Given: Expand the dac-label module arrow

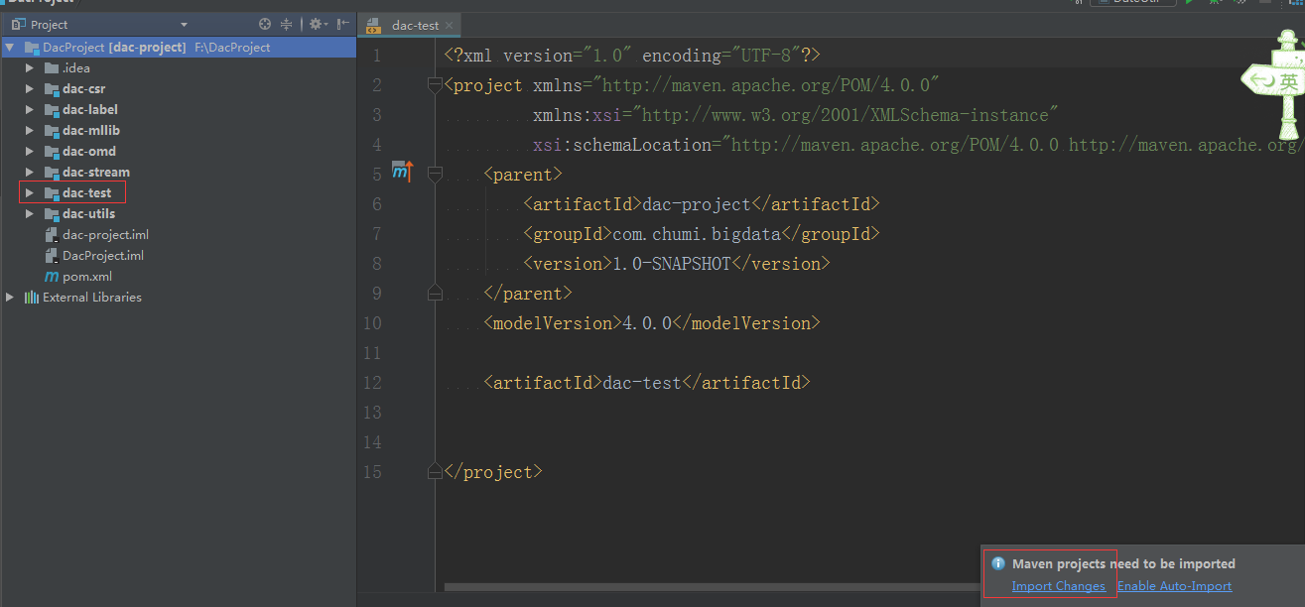Looking at the screenshot, I should pos(30,110).
